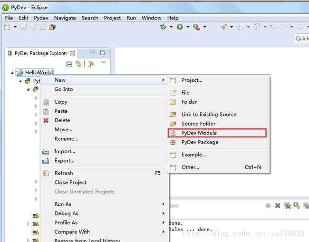Screen dimensions: 309x242
Task: Open the External Tools dropdown arrow
Action: pyautogui.click(x=205, y=27)
